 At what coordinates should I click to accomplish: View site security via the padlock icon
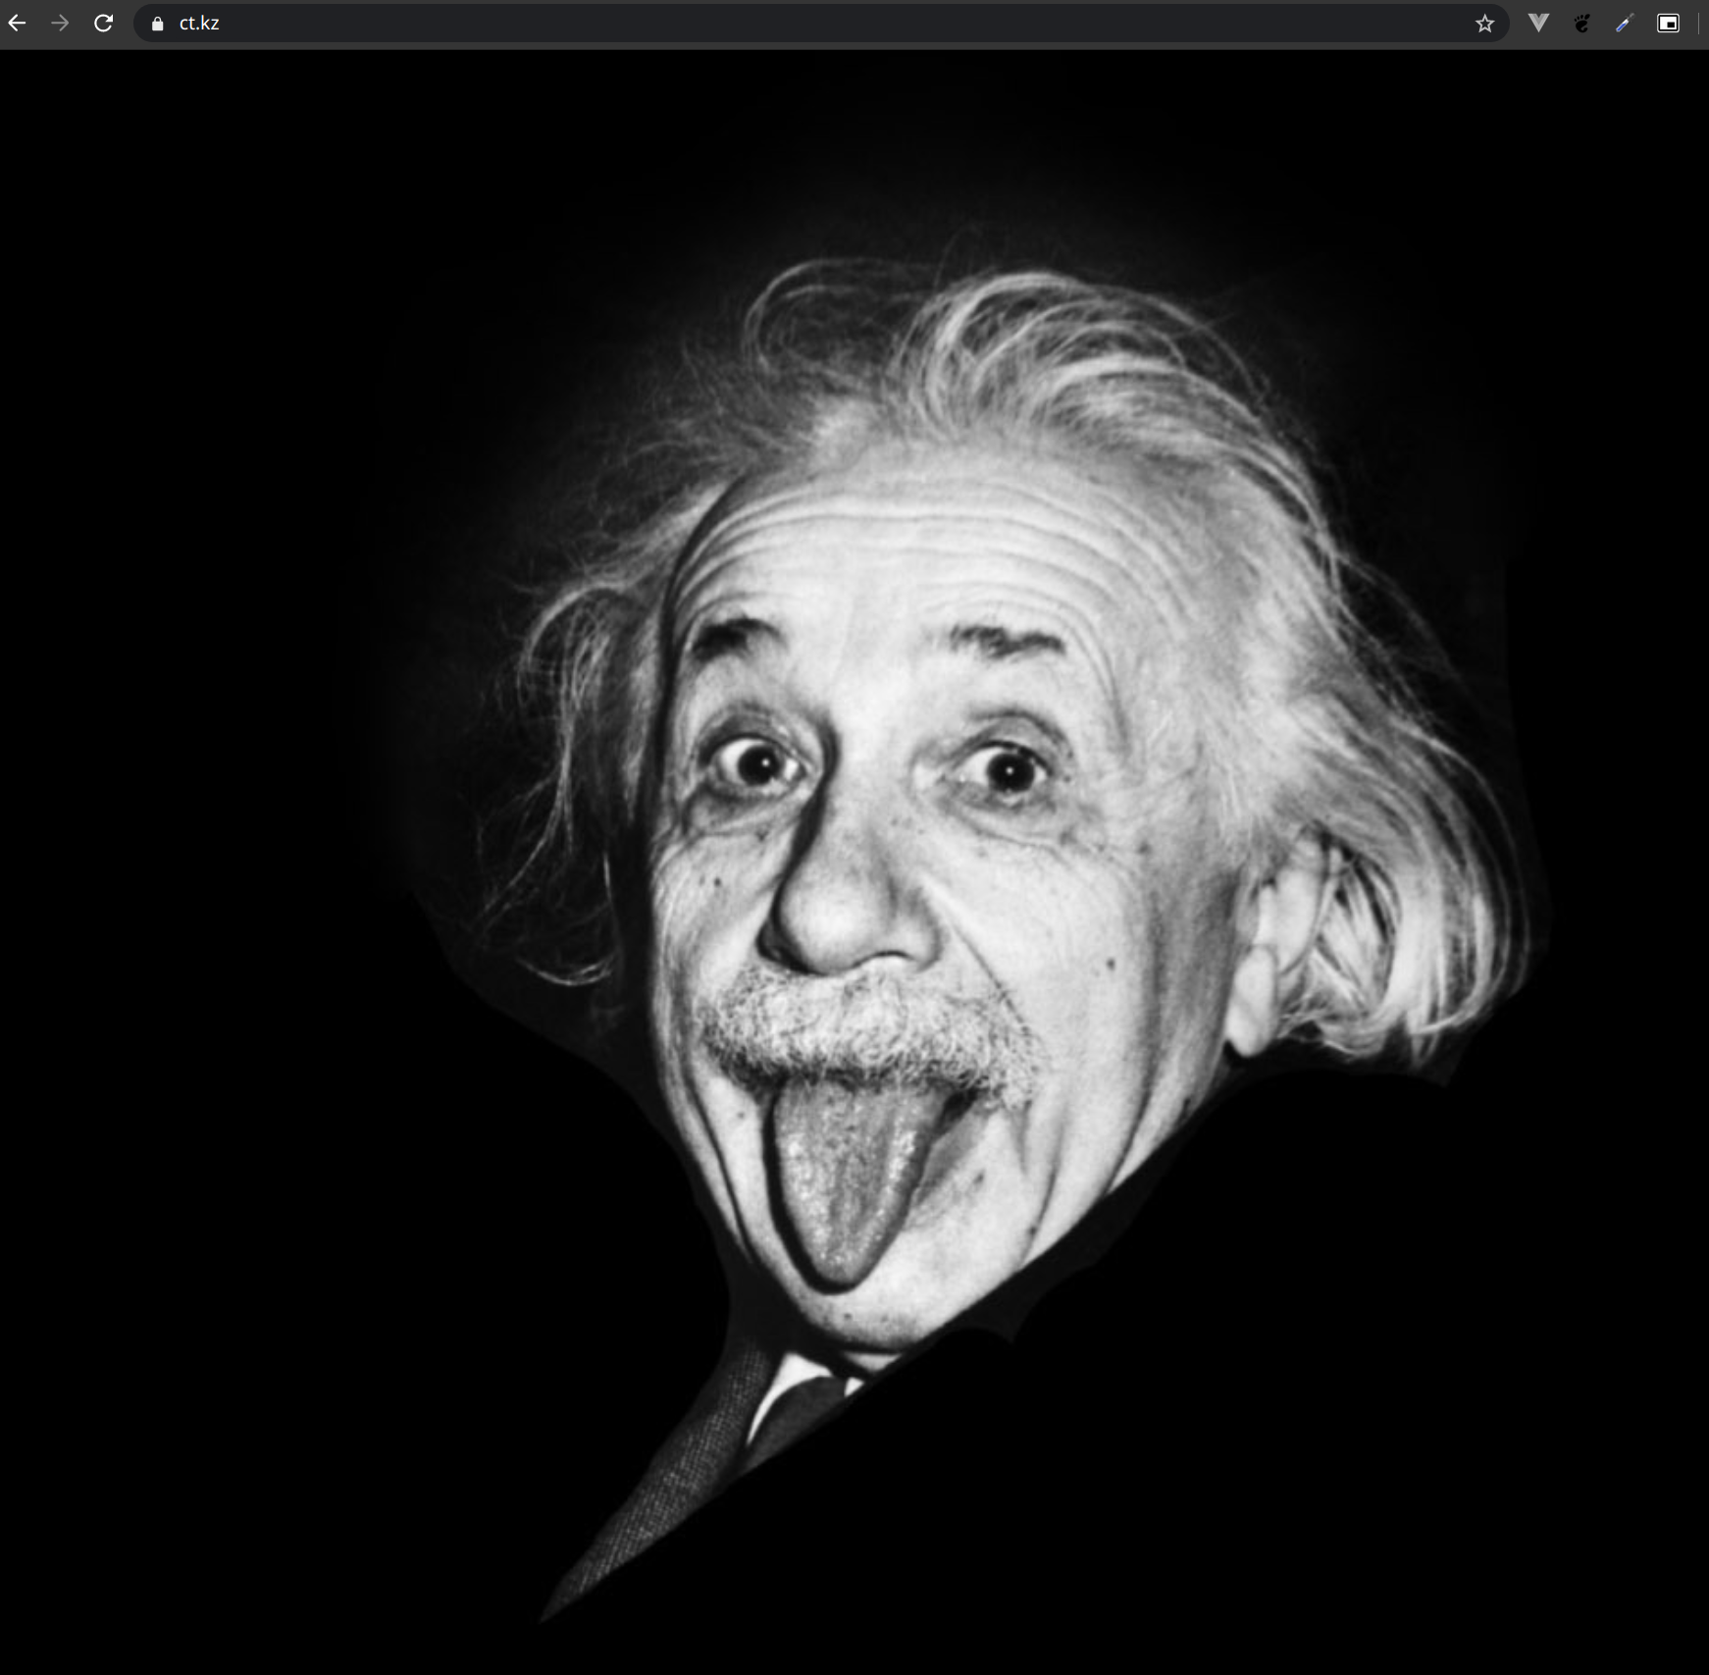pos(157,24)
